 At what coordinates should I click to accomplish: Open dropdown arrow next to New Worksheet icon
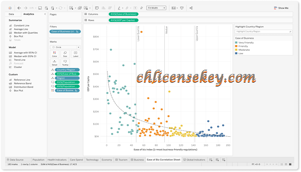click(x=75, y=8)
